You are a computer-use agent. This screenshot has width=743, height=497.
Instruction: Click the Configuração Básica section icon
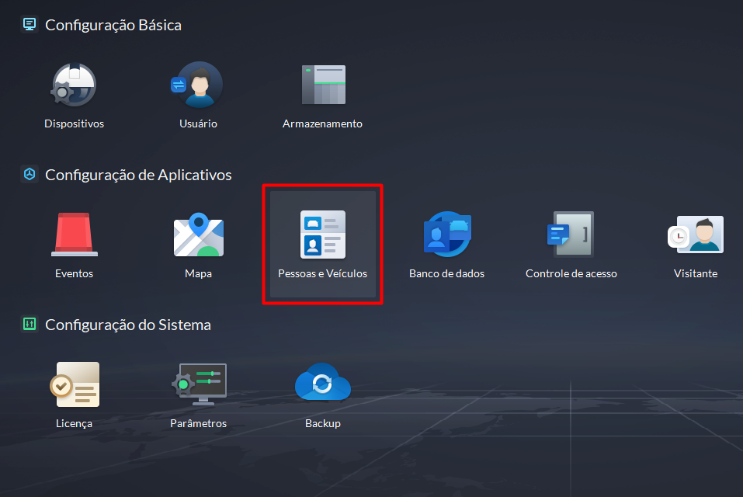click(x=30, y=24)
